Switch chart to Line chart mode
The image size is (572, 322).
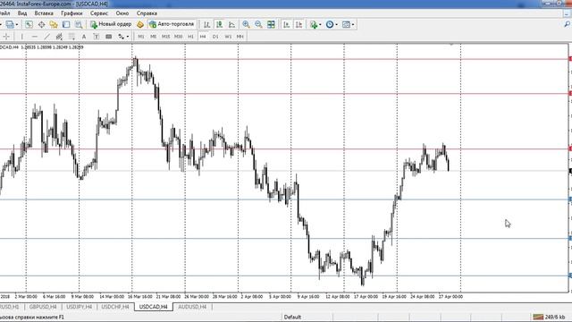(x=231, y=24)
